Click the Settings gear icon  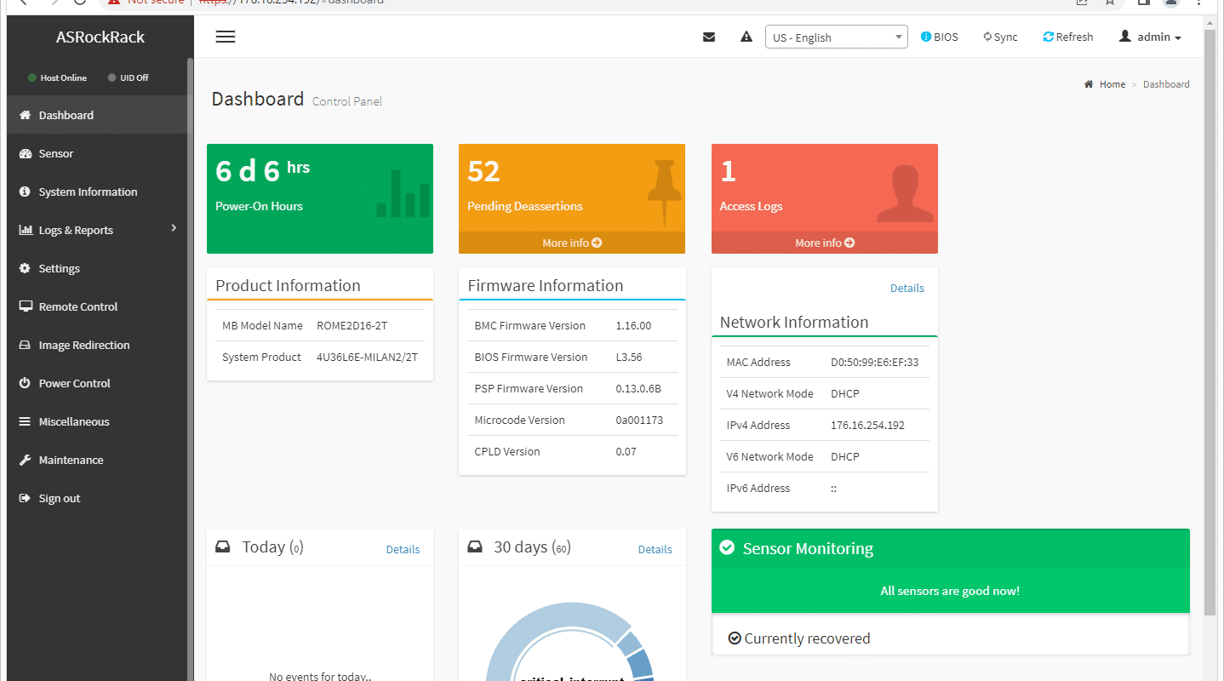(x=25, y=268)
